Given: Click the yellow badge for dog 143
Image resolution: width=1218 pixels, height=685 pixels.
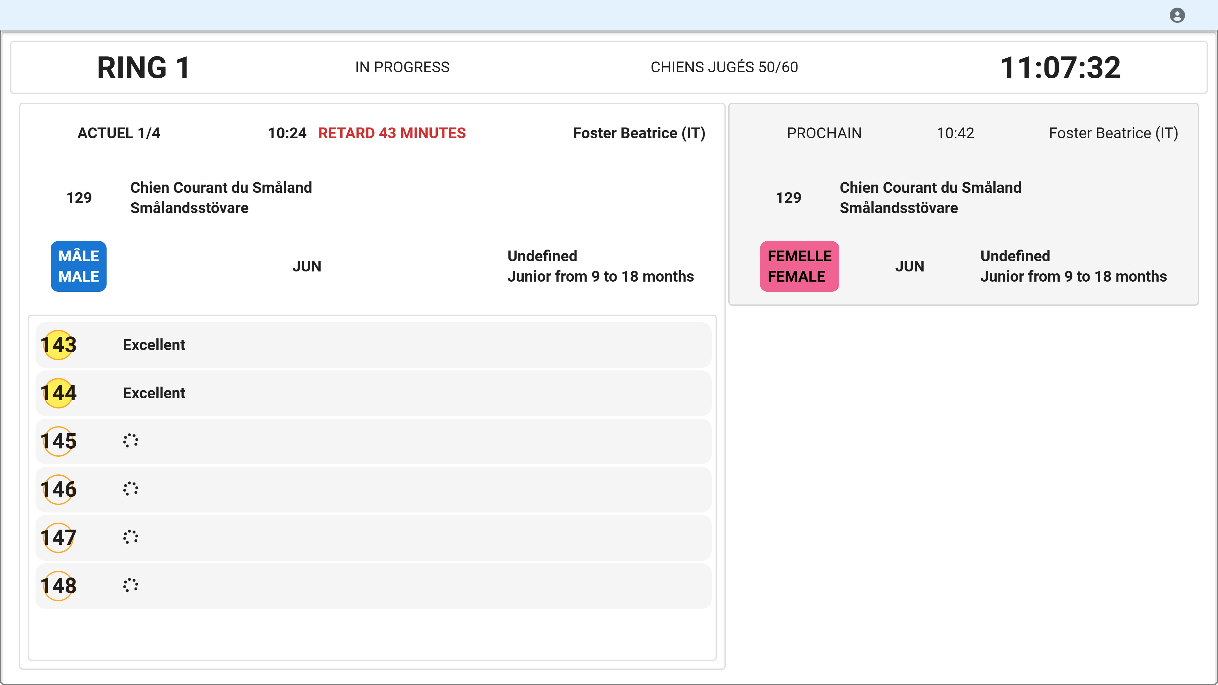Looking at the screenshot, I should (x=58, y=345).
